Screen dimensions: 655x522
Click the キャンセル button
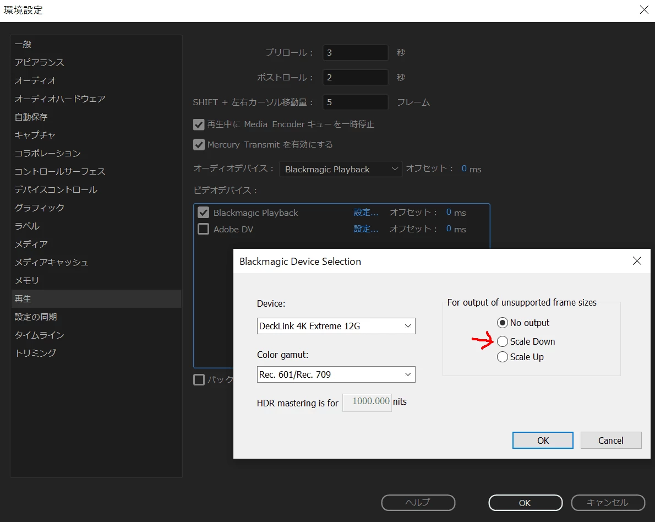tap(608, 503)
